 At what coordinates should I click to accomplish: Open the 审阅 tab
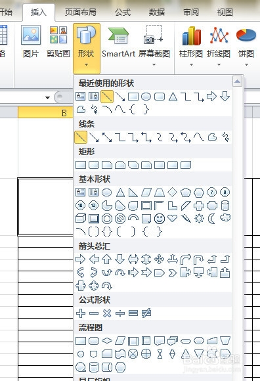tap(191, 12)
